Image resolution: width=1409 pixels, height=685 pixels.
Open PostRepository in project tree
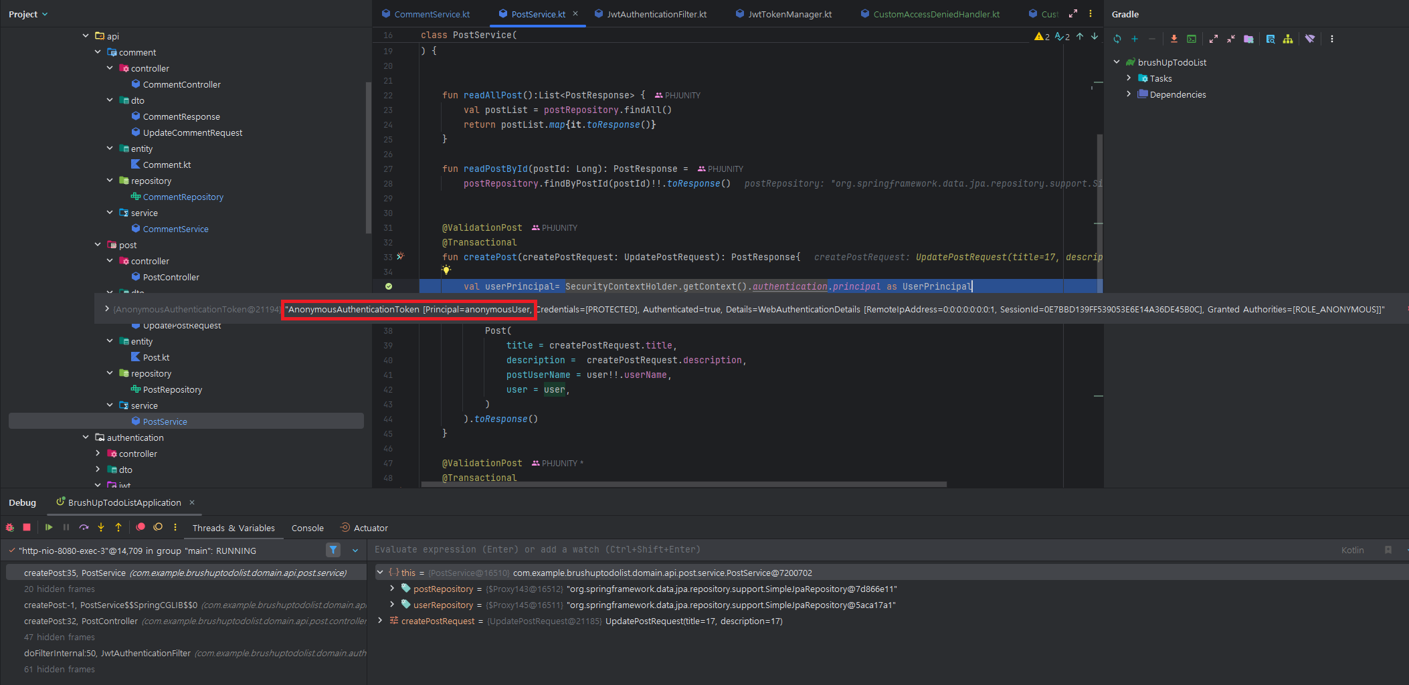172,389
